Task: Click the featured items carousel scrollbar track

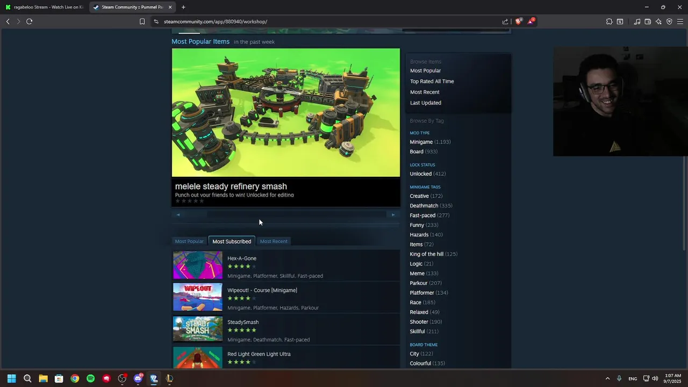Action: pyautogui.click(x=285, y=214)
